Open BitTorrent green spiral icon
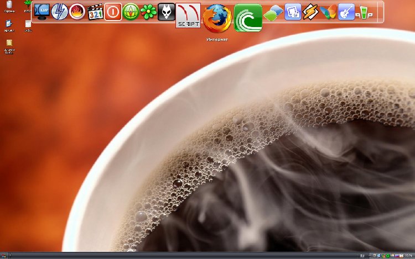This screenshot has height=259, width=415. click(x=248, y=18)
